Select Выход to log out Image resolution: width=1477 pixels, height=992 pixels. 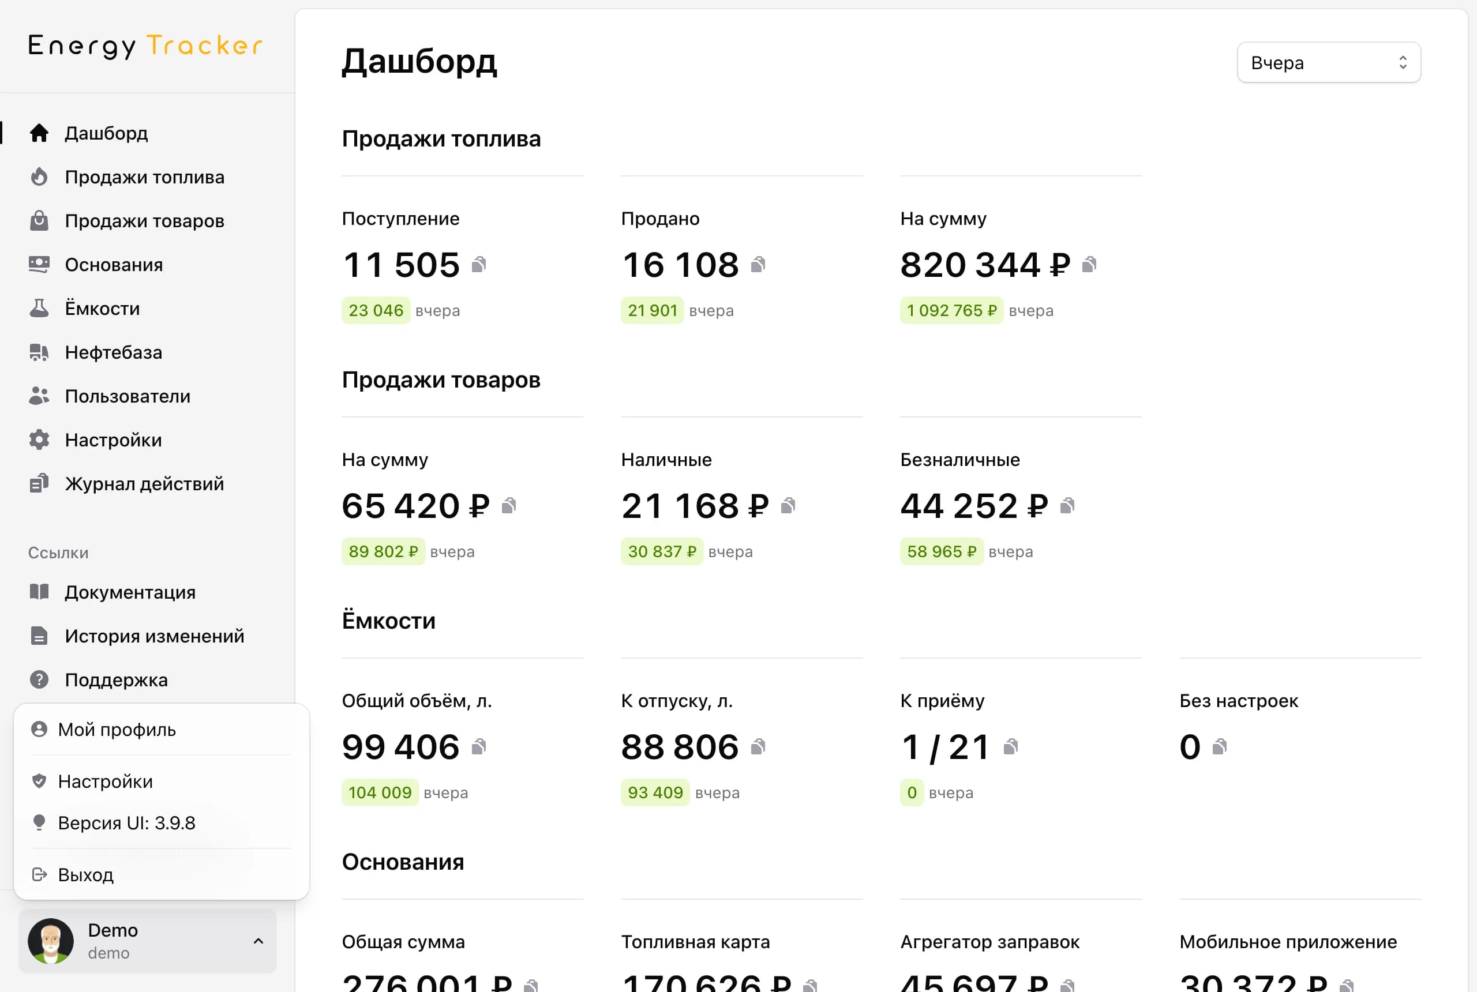[x=162, y=875]
